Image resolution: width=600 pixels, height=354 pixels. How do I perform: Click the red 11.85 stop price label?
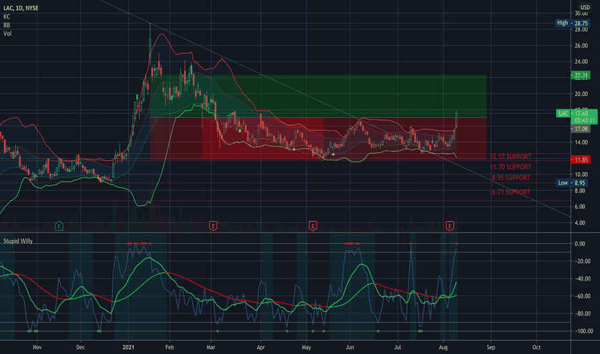pos(581,160)
